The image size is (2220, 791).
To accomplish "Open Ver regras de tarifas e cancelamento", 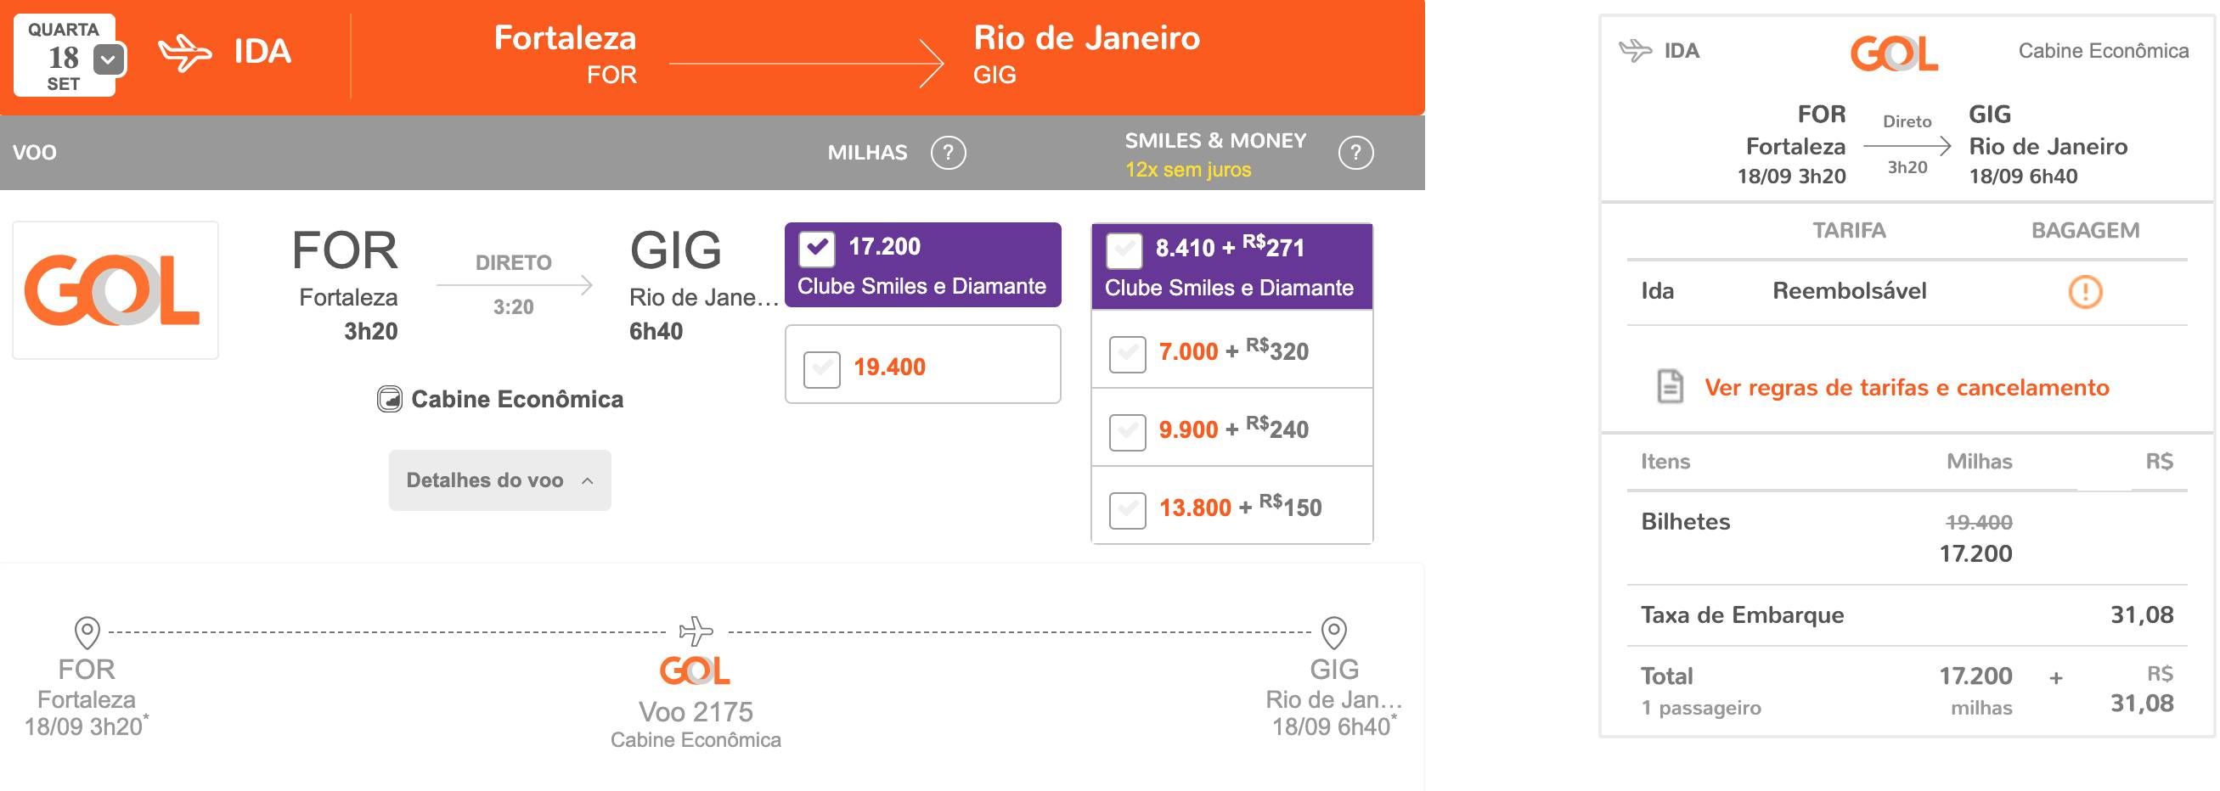I will tap(1907, 388).
